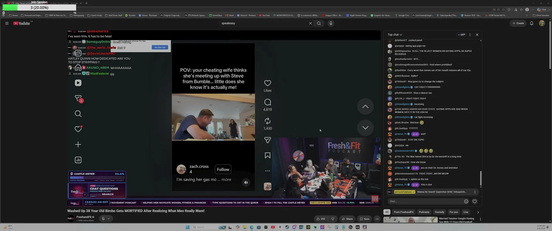Viewport: 552px width, 231px height.
Task: Select the Comedy filter chip
Action: point(439,212)
